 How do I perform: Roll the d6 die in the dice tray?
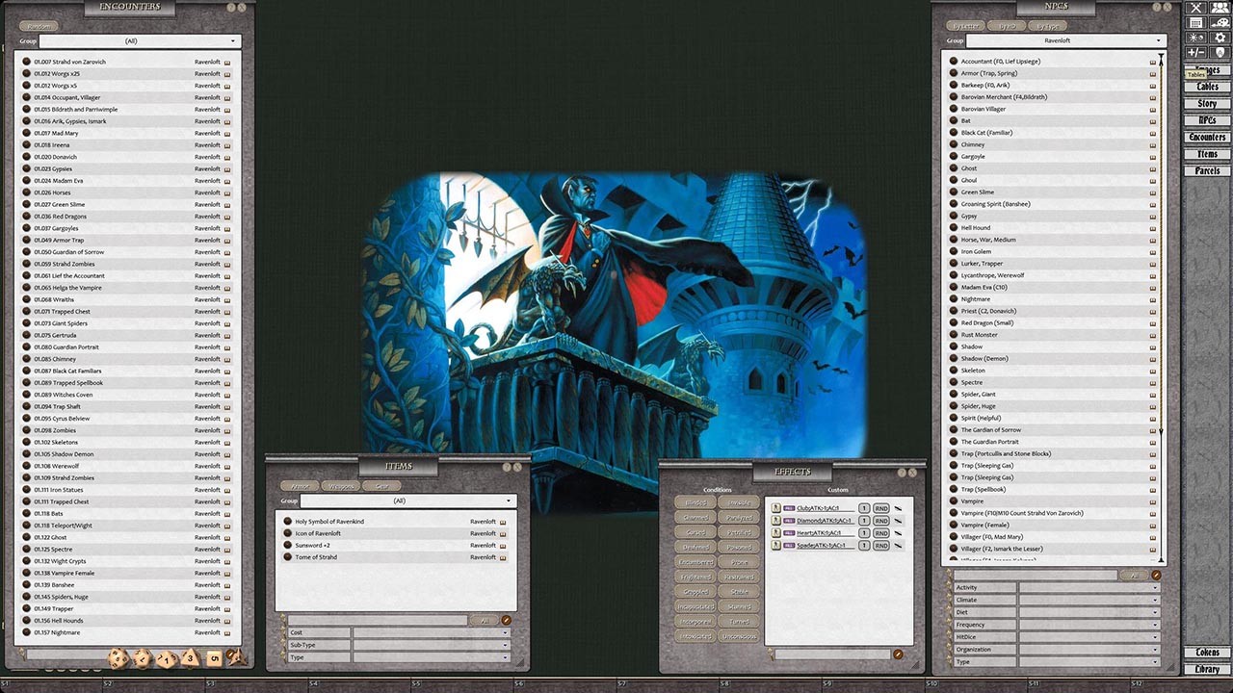214,657
